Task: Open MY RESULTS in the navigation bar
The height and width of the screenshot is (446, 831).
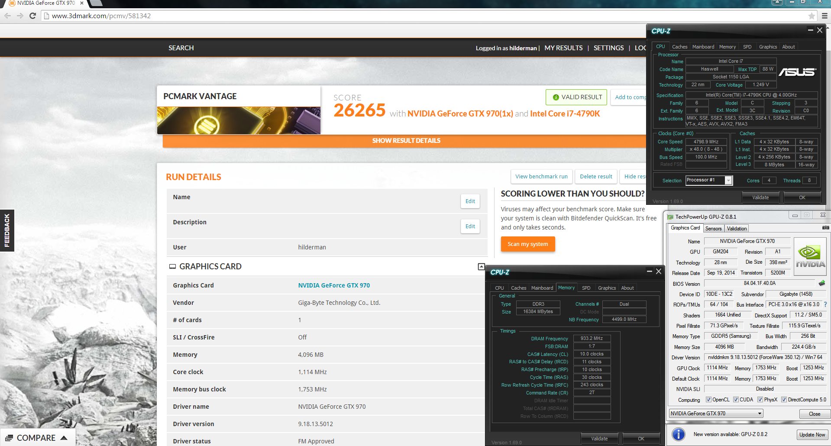Action: click(x=563, y=48)
